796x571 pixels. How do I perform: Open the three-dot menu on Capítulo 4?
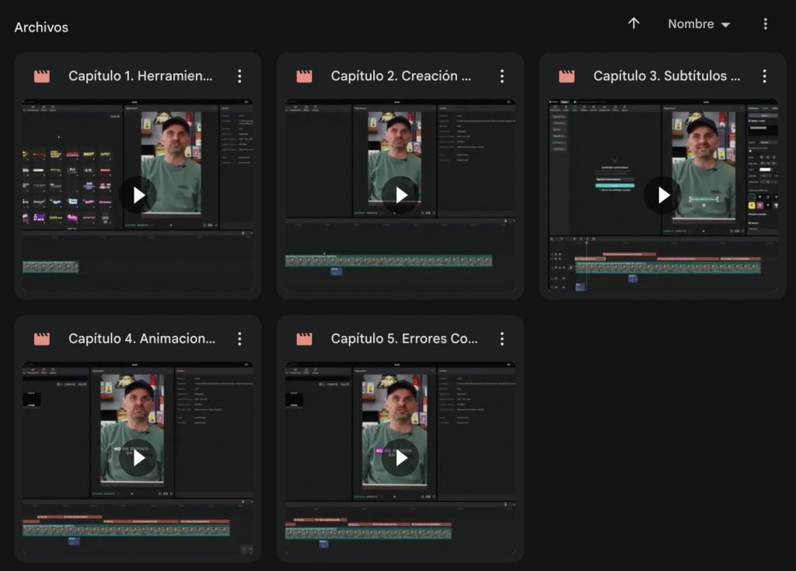(x=239, y=339)
